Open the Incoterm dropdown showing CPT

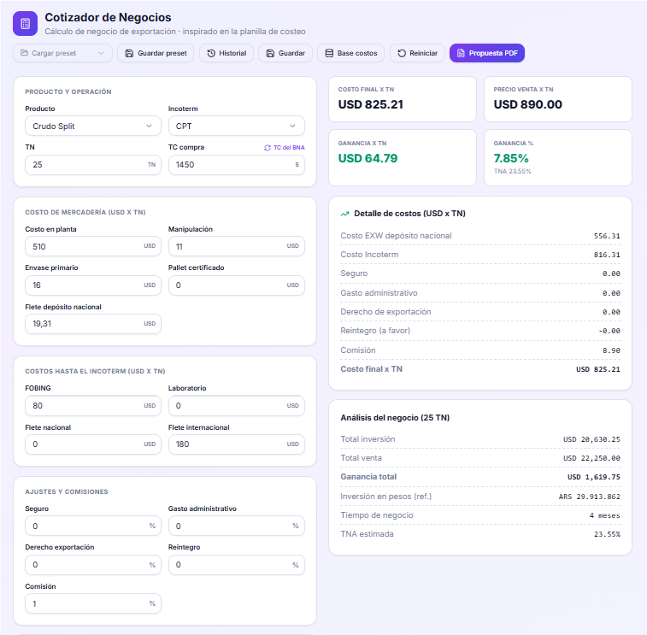pyautogui.click(x=237, y=126)
